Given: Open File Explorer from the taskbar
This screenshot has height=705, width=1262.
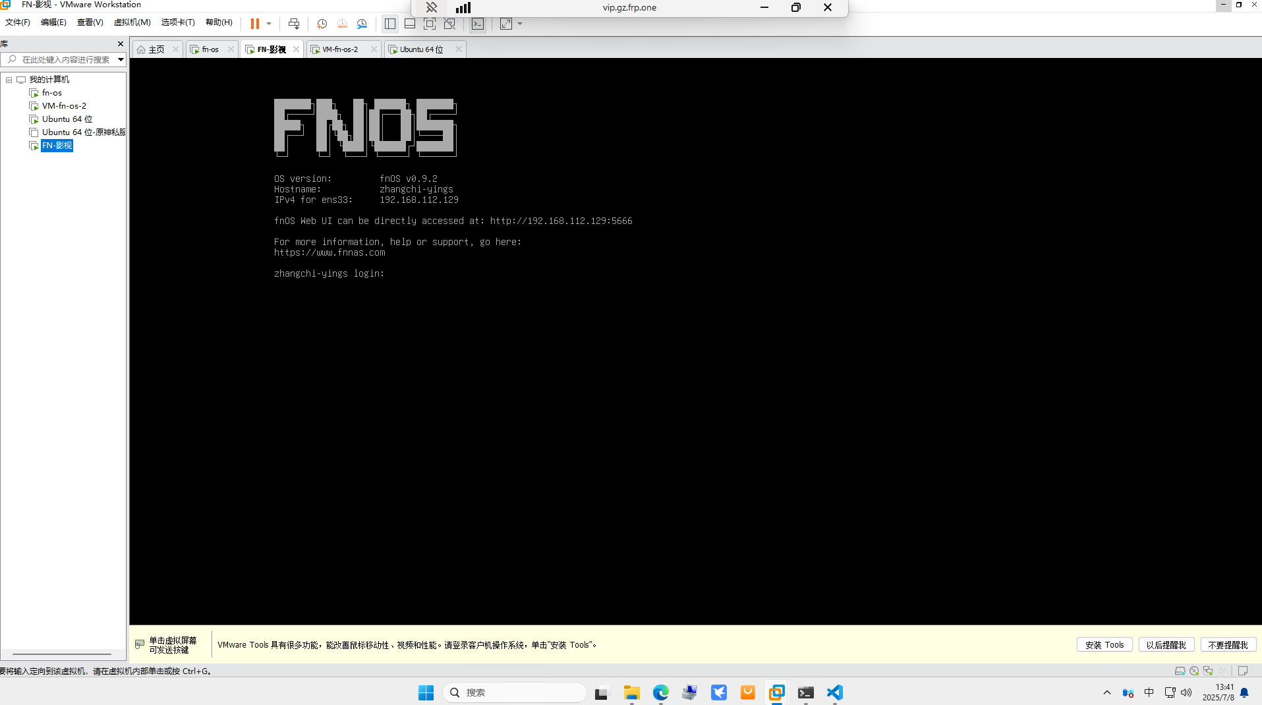Looking at the screenshot, I should [x=632, y=692].
